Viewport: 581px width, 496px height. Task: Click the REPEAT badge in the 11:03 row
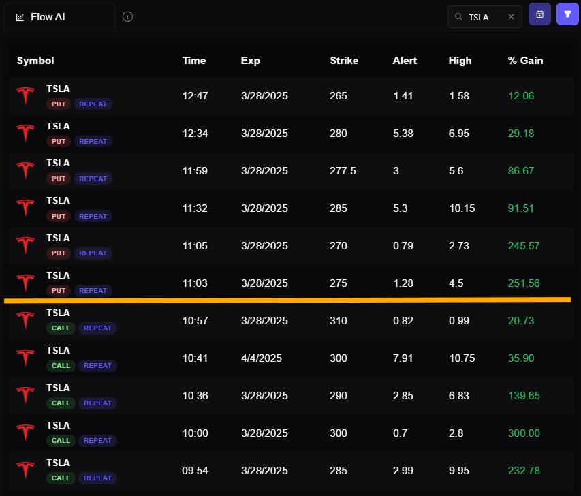pyautogui.click(x=93, y=291)
